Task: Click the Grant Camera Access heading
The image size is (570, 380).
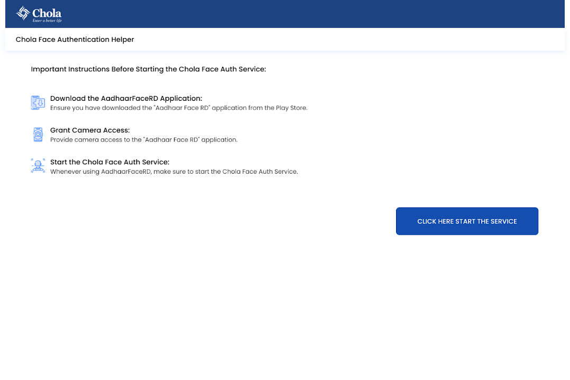Action: [90, 130]
